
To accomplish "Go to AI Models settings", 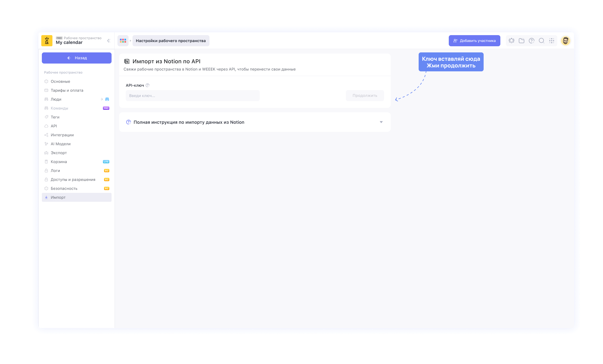I will (61, 144).
